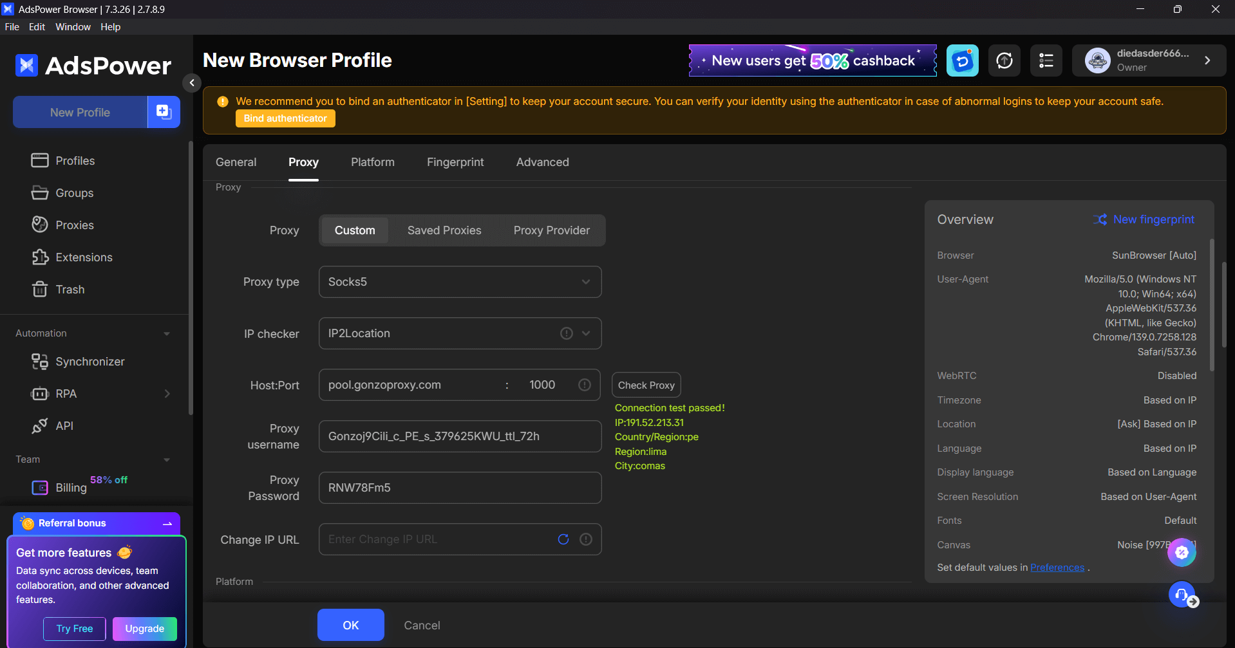The width and height of the screenshot is (1235, 648).
Task: Click the sidebar scrollbar
Action: coord(191,278)
